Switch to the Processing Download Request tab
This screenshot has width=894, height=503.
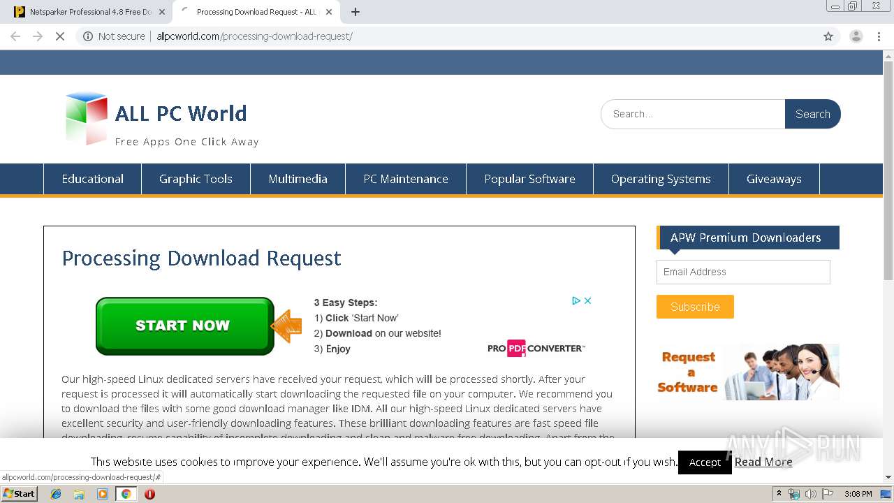[x=256, y=12]
